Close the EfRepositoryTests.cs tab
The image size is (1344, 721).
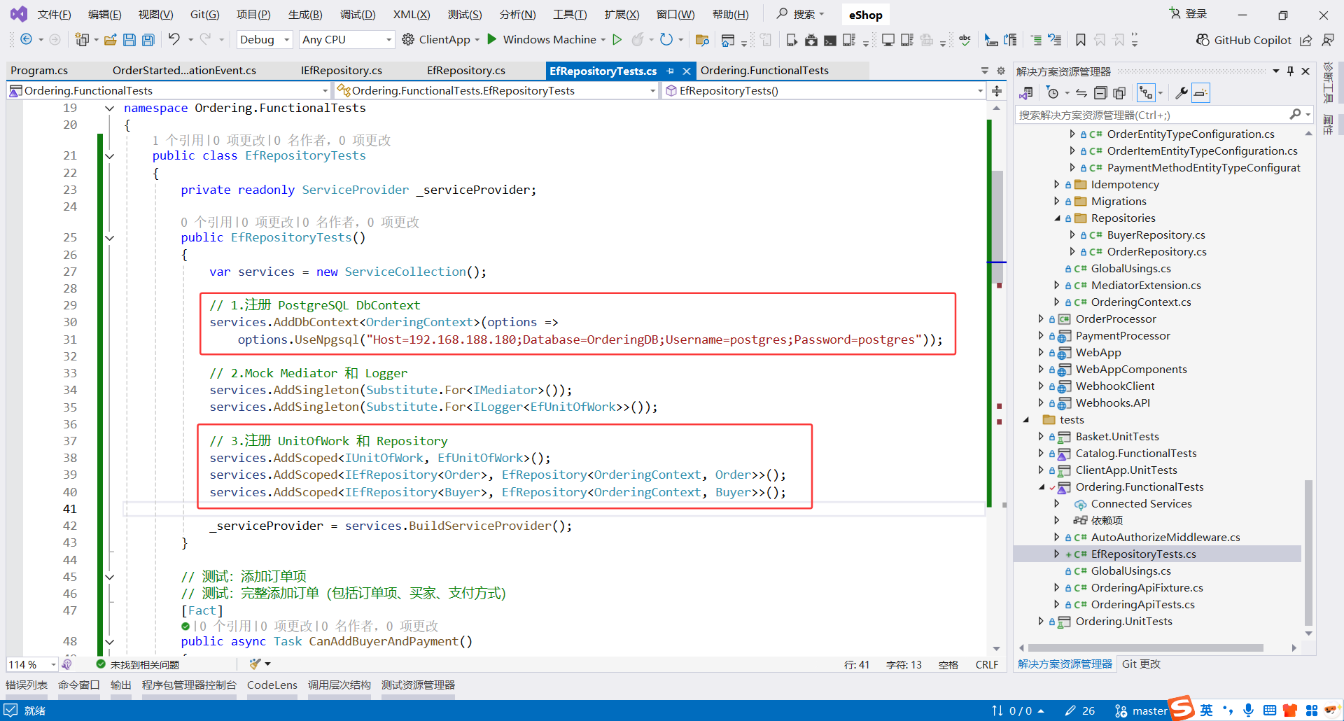click(687, 71)
